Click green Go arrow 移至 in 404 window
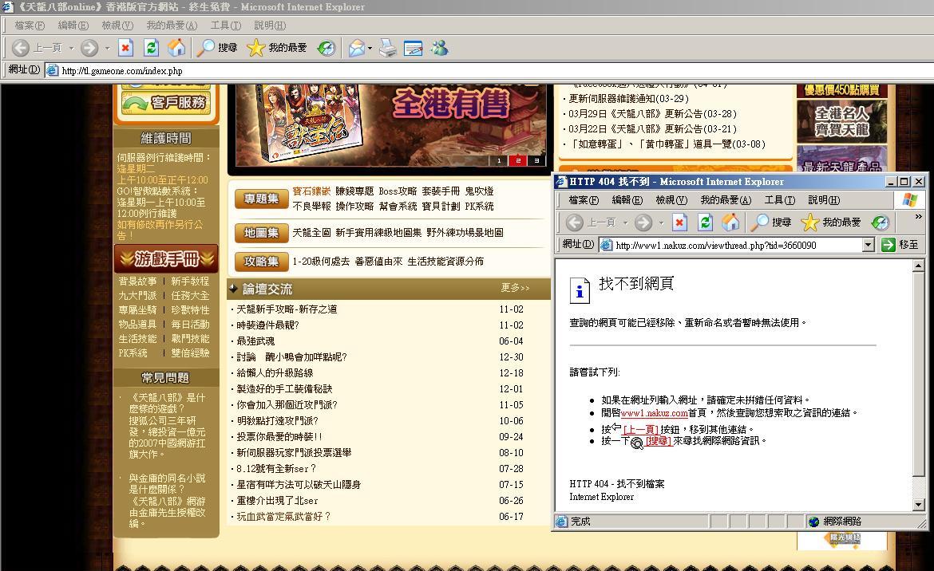This screenshot has width=934, height=571. coord(900,245)
